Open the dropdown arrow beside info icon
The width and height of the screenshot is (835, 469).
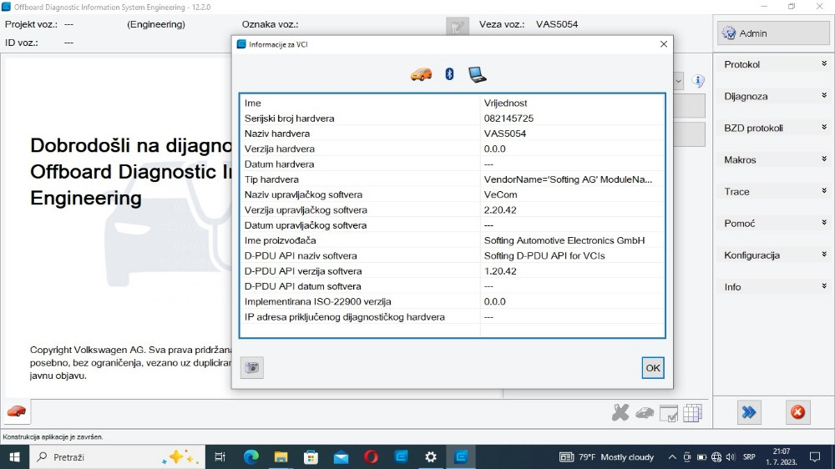tap(678, 82)
